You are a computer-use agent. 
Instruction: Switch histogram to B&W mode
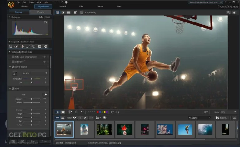point(47,17)
